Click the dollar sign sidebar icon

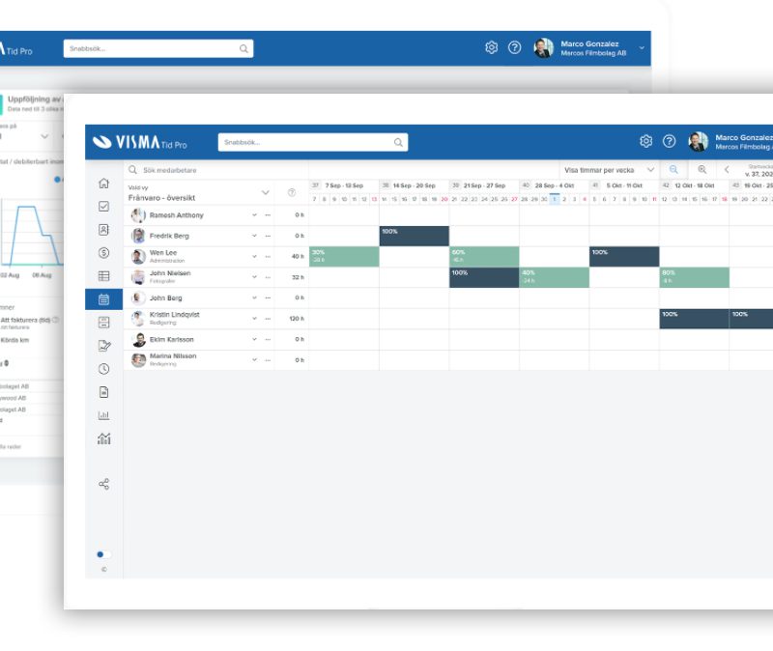pyautogui.click(x=103, y=253)
